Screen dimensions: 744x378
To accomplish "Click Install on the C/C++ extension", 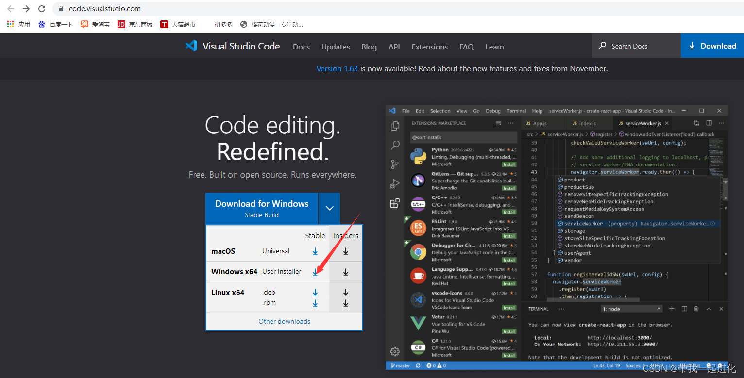I will coord(509,212).
